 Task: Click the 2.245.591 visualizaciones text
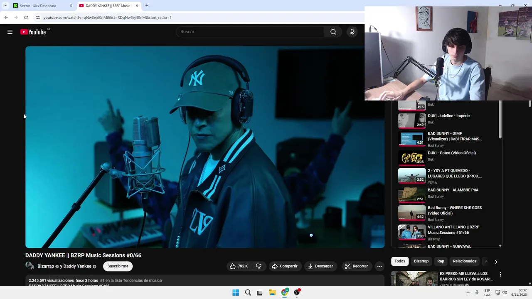51,281
